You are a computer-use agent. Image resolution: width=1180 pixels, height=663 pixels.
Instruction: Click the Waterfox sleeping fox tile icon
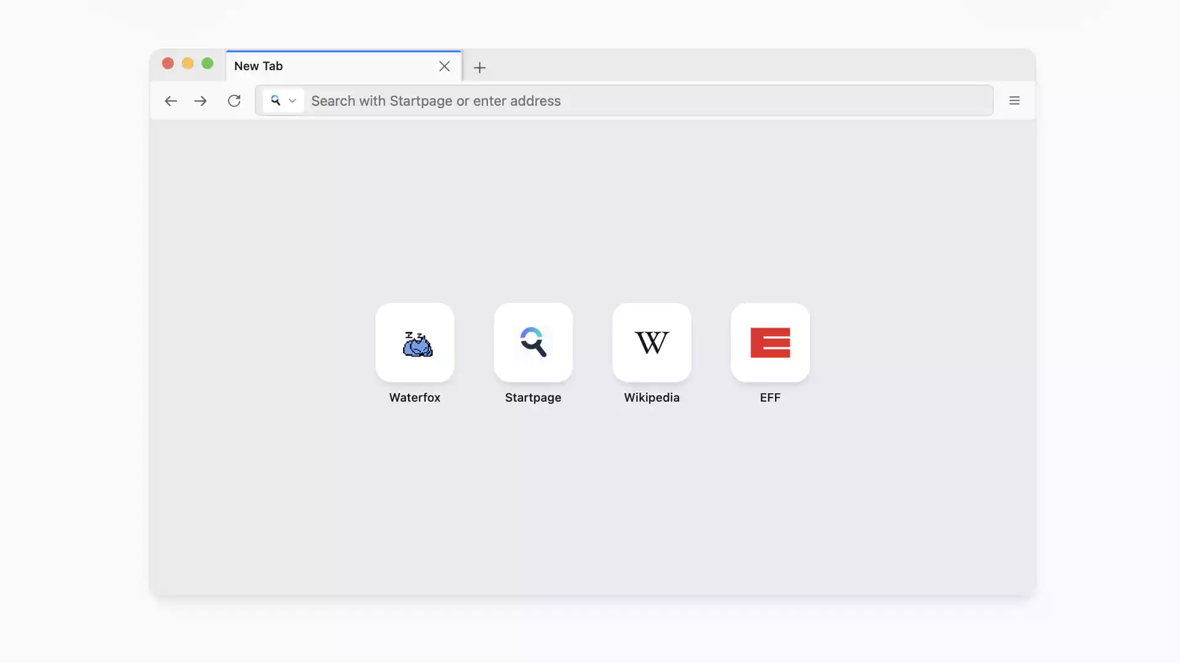pyautogui.click(x=415, y=342)
